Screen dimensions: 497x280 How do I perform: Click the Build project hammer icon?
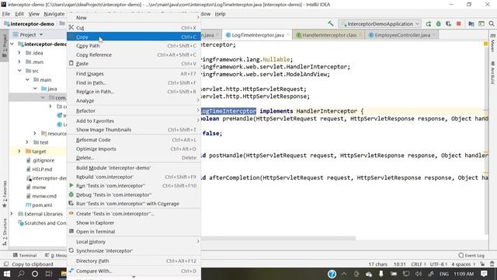[x=331, y=23]
